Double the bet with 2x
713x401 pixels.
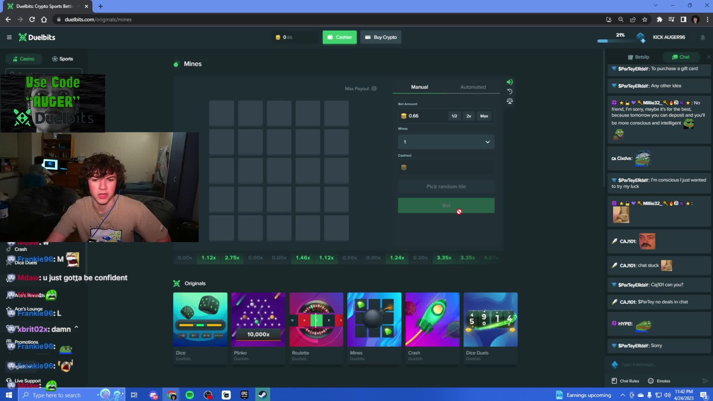(469, 116)
